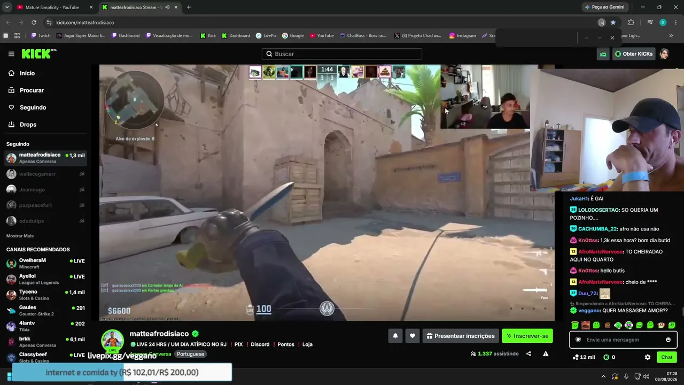Open the ChatBoss bookmark
The width and height of the screenshot is (684, 385).
pyautogui.click(x=363, y=36)
